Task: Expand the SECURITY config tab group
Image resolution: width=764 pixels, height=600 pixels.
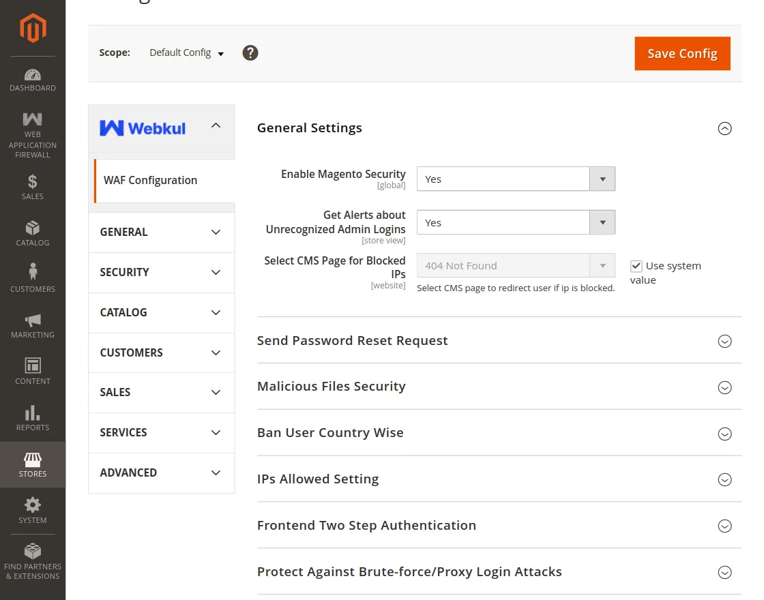Action: [x=161, y=272]
